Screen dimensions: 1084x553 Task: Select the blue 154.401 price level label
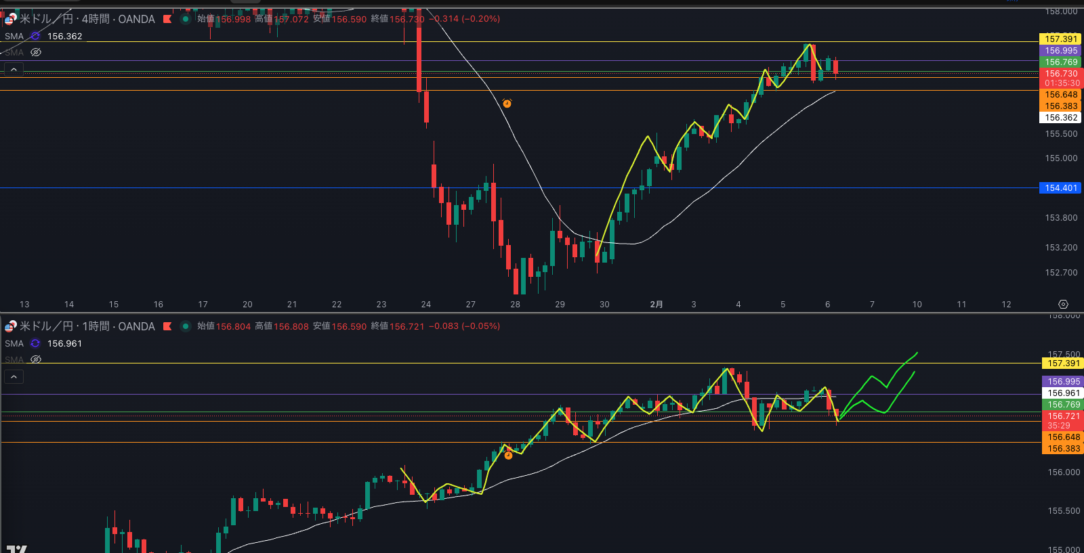pos(1060,188)
